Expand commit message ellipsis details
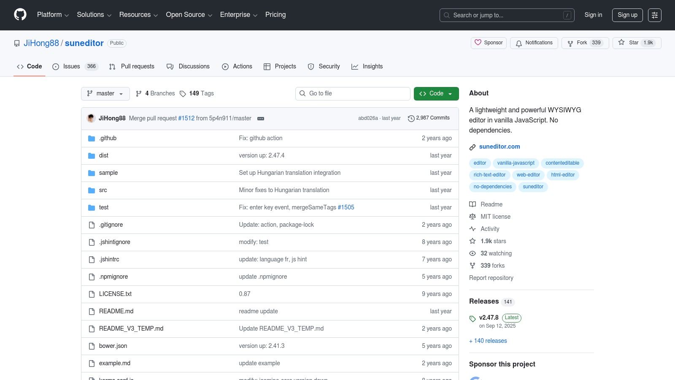Image resolution: width=675 pixels, height=380 pixels. (x=261, y=119)
